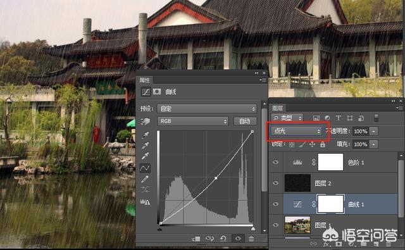The height and width of the screenshot is (250, 405).
Task: Select the black point eyedropper in Curves
Action: [146, 135]
